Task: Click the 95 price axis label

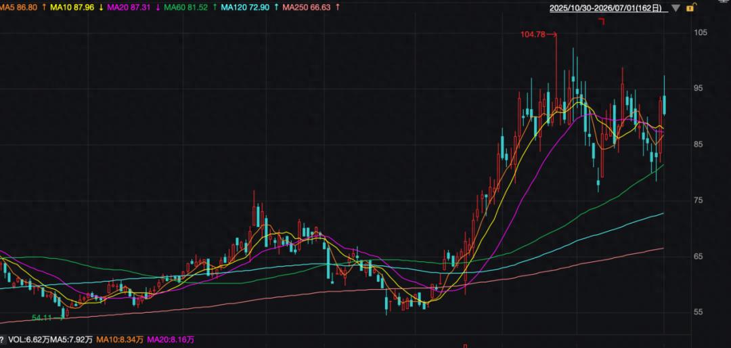Action: point(699,88)
